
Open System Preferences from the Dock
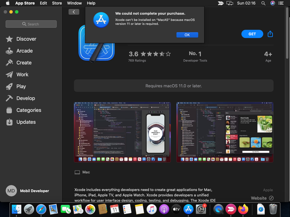point(201,209)
